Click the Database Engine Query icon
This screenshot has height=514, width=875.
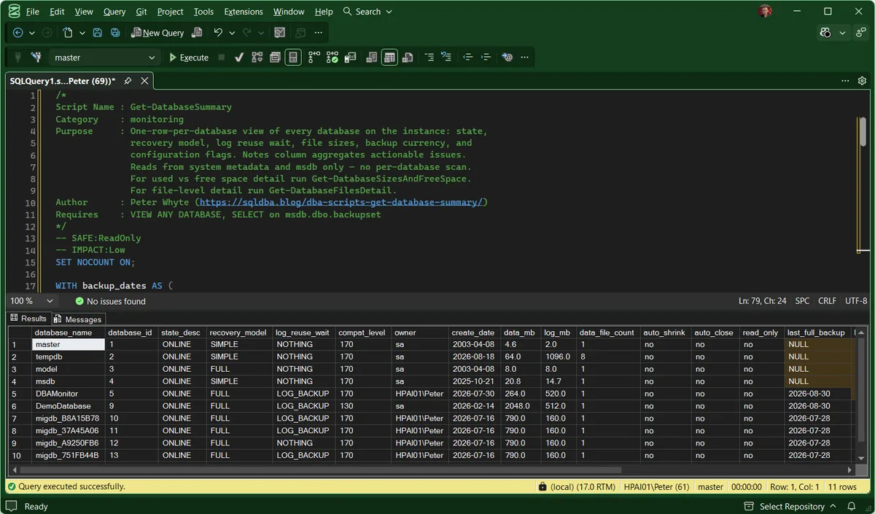pos(197,33)
